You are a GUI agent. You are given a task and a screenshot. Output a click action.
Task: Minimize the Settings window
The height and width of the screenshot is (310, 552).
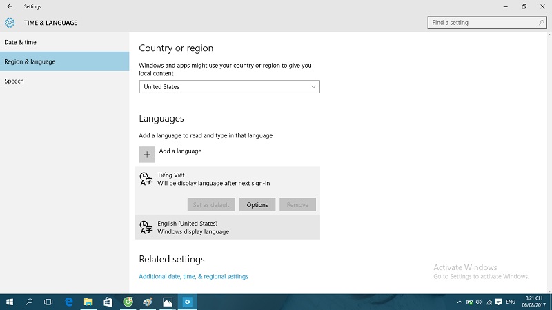pyautogui.click(x=506, y=6)
